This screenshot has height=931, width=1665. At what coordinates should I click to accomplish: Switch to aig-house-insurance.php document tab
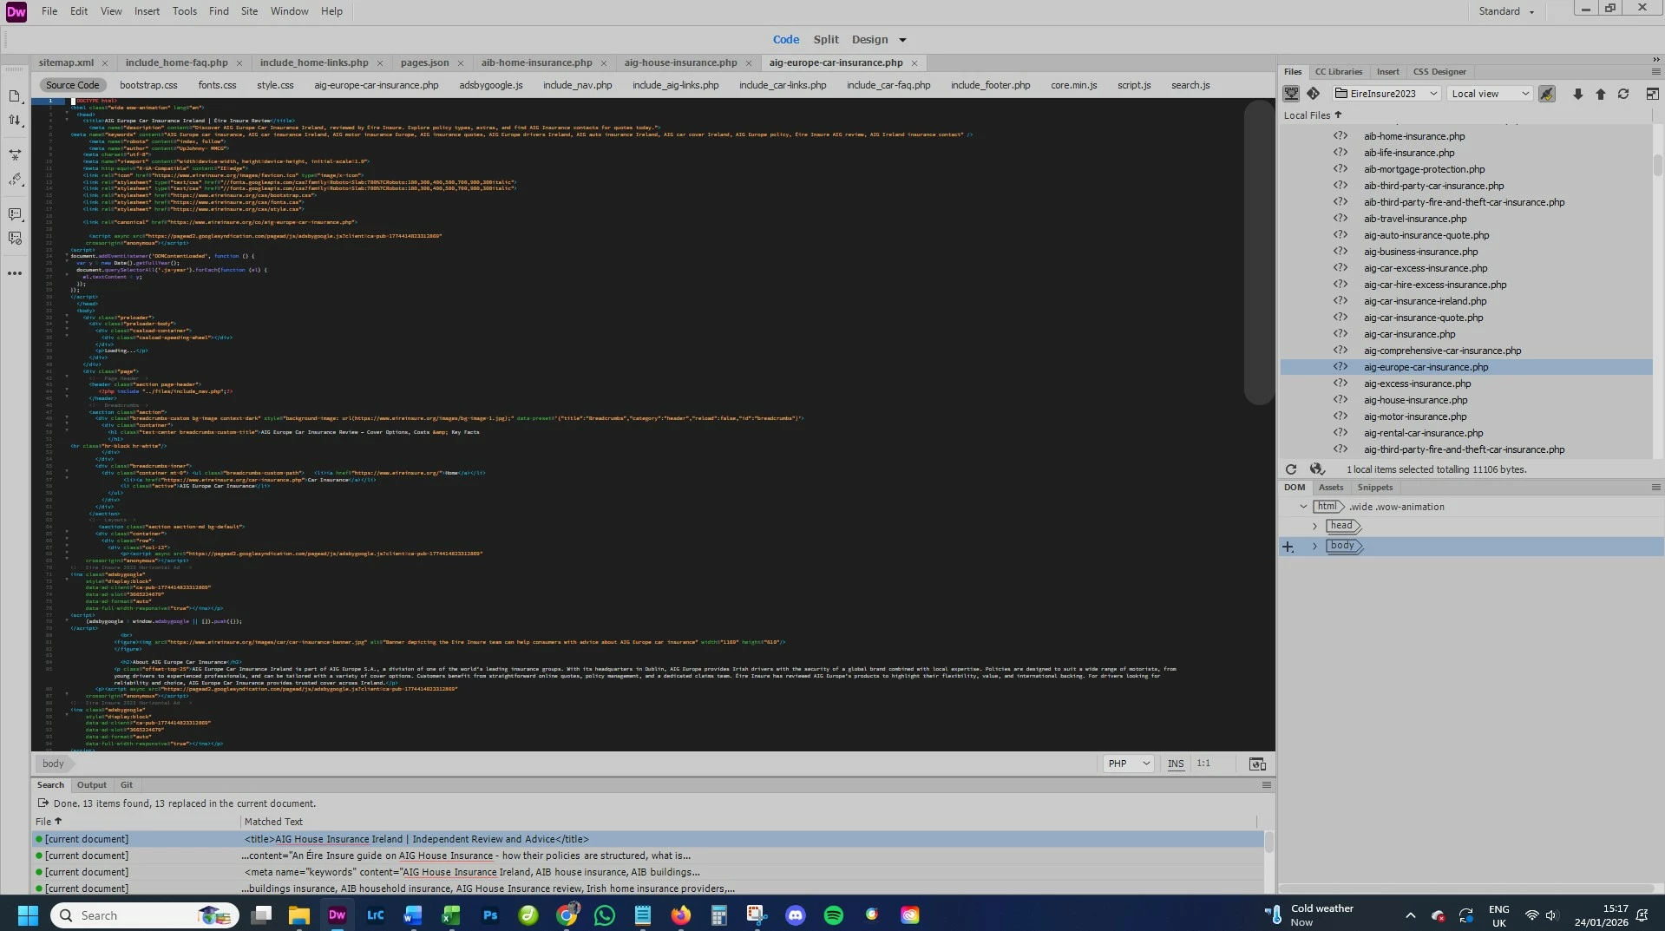(x=681, y=62)
